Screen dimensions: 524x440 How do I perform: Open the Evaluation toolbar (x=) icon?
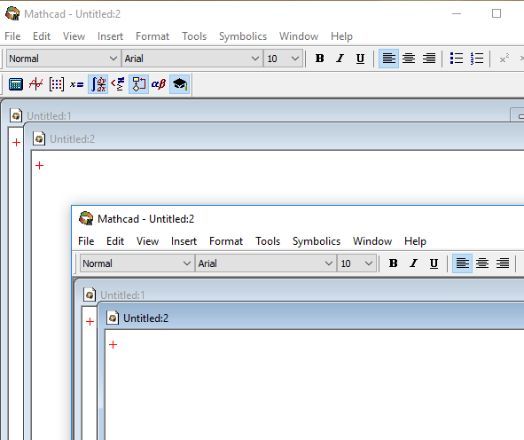point(77,84)
